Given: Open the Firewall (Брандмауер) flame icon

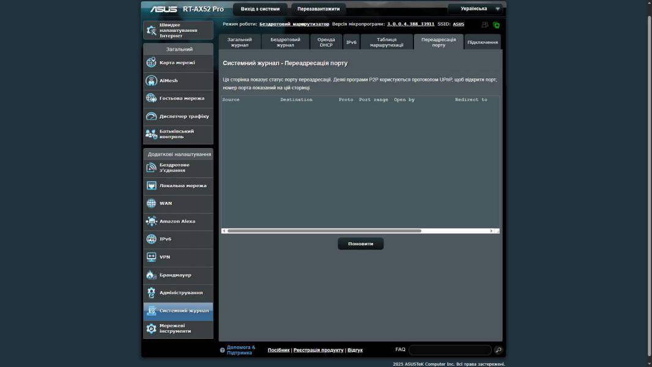Looking at the screenshot, I should pyautogui.click(x=151, y=275).
